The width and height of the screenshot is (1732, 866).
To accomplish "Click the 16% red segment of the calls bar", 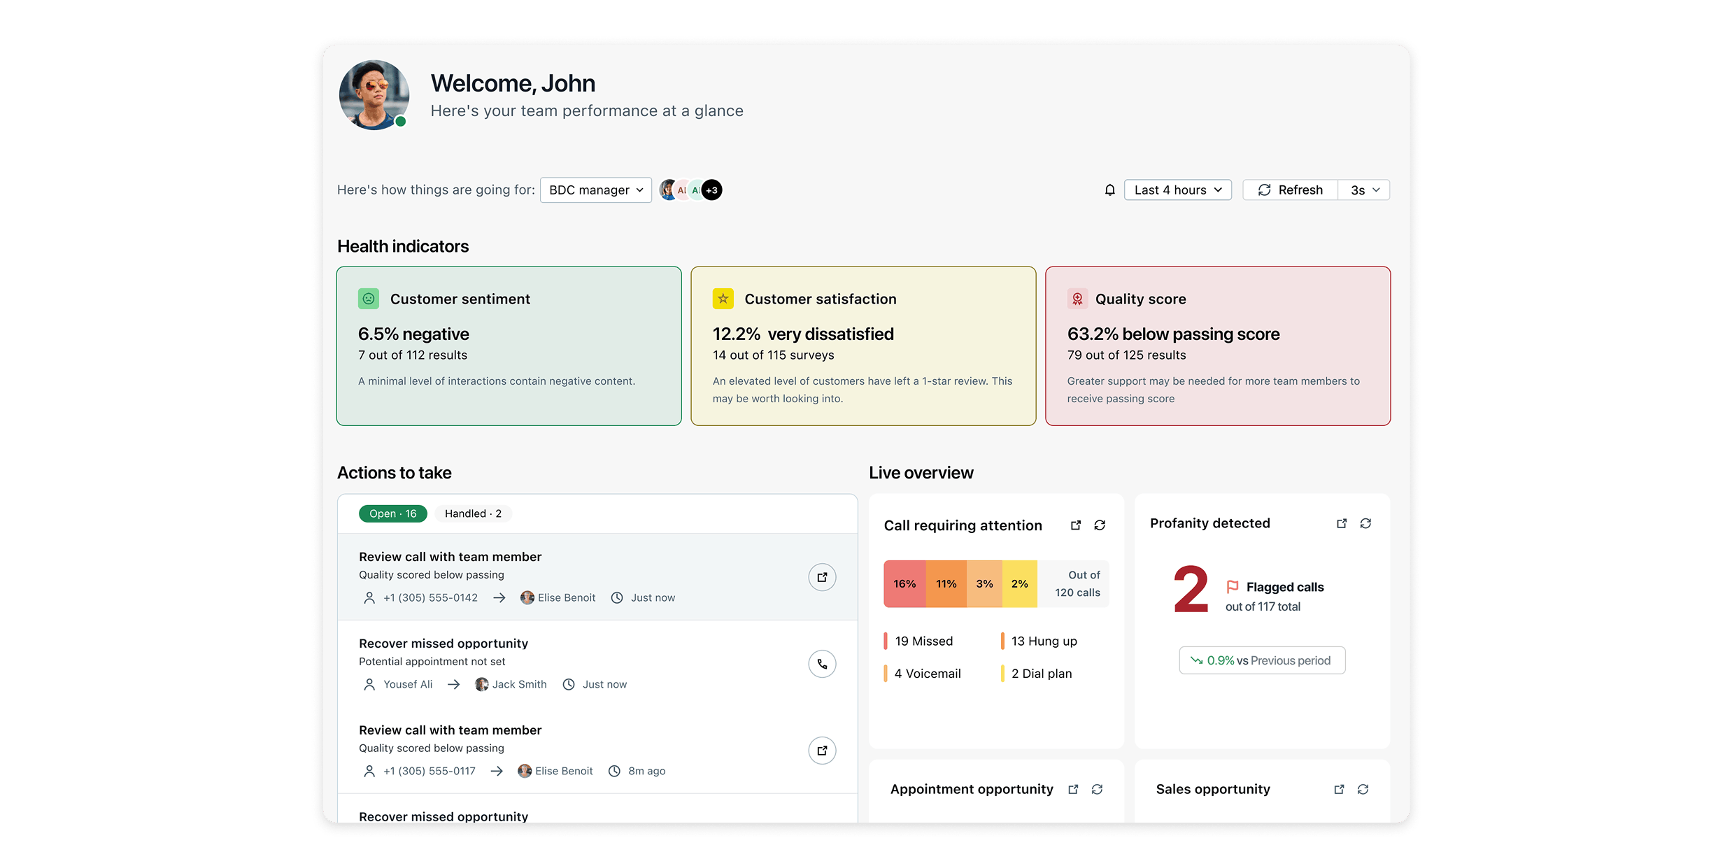I will (904, 583).
